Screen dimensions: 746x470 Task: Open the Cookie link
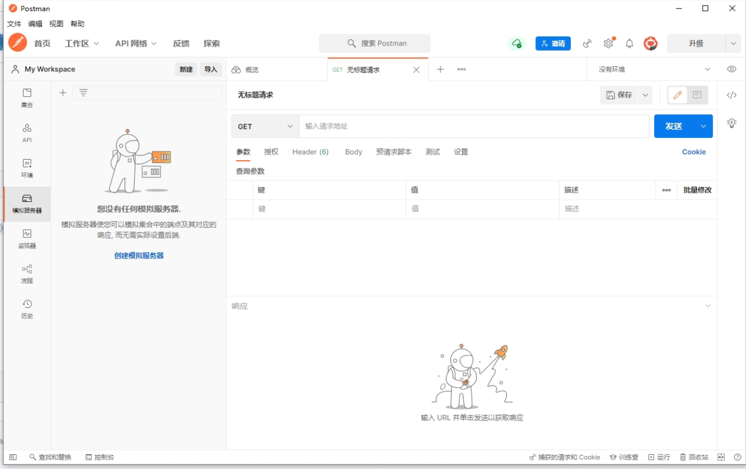[694, 152]
